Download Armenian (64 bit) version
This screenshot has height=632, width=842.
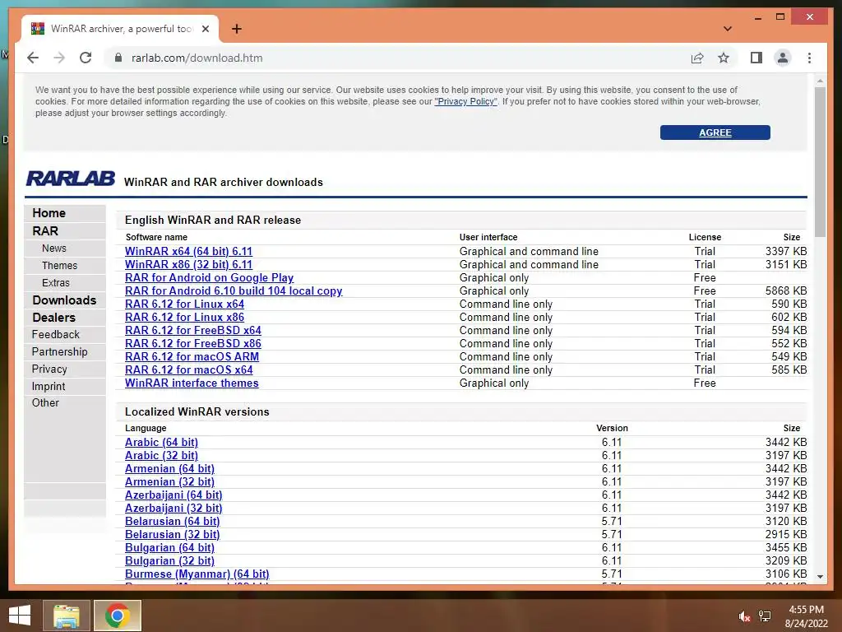169,468
